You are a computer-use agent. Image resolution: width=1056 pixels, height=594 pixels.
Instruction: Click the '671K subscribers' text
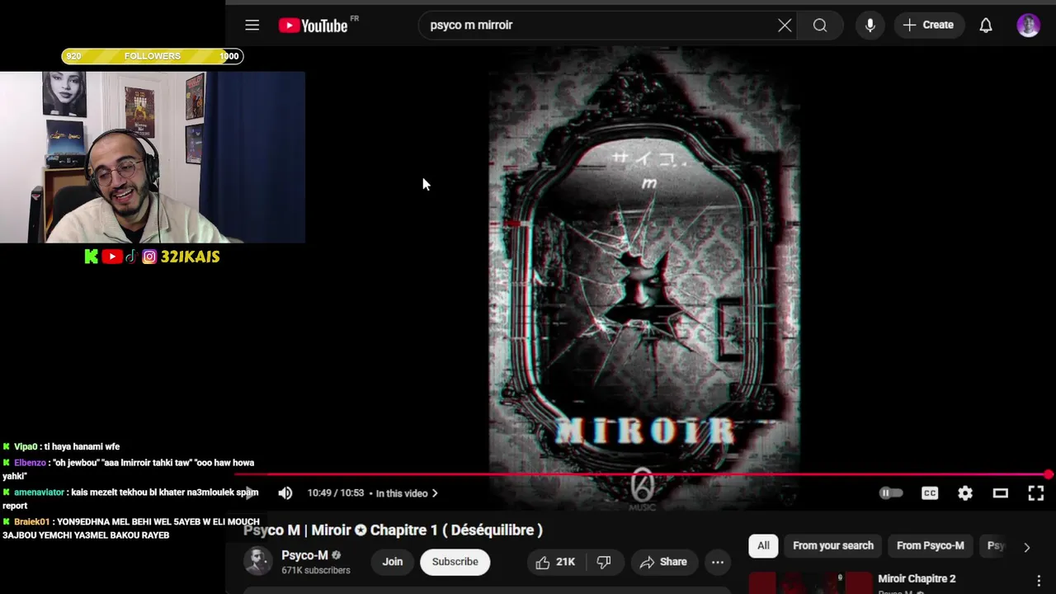coord(316,570)
